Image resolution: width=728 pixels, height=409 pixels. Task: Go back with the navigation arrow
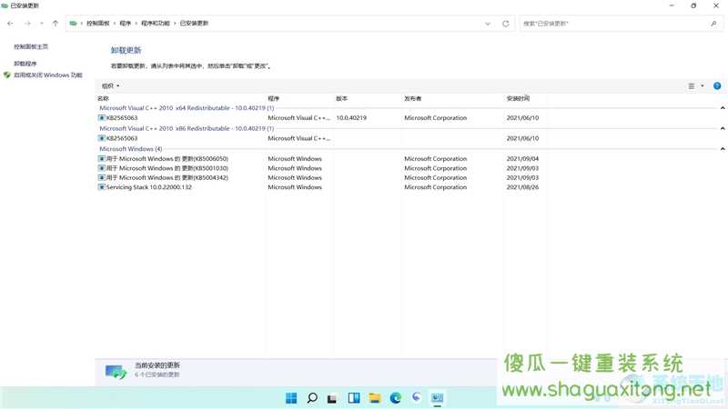coord(10,24)
